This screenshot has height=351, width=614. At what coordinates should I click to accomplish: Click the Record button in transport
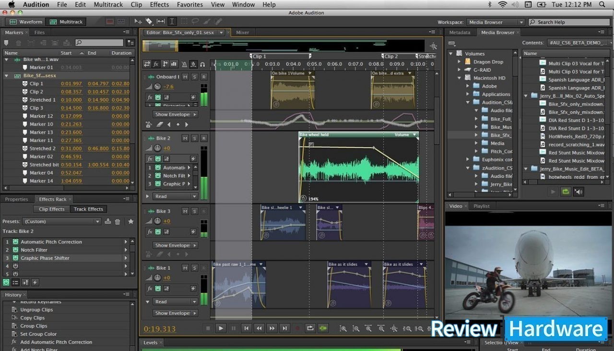[297, 328]
